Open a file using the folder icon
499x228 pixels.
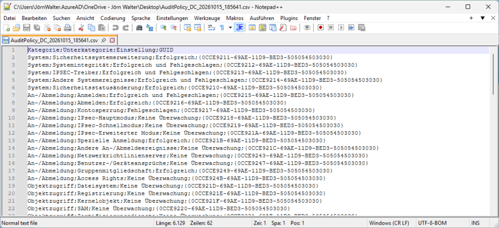tap(16, 28)
